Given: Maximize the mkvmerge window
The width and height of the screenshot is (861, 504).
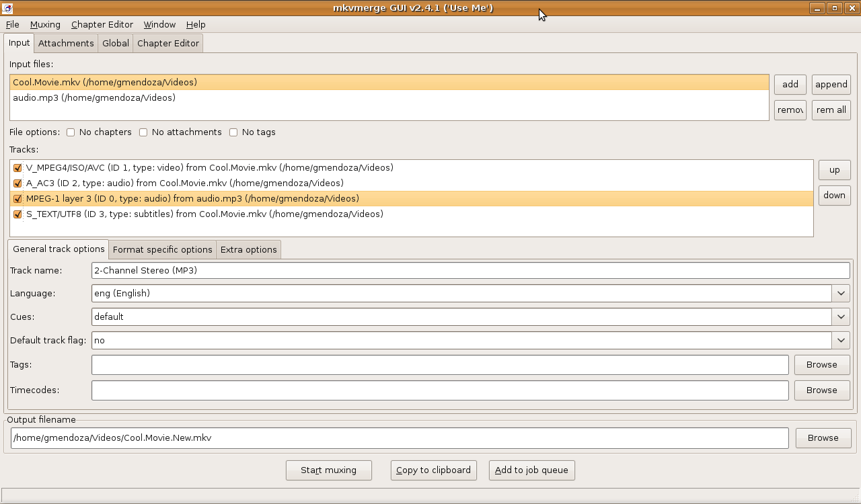Looking at the screenshot, I should (x=835, y=8).
